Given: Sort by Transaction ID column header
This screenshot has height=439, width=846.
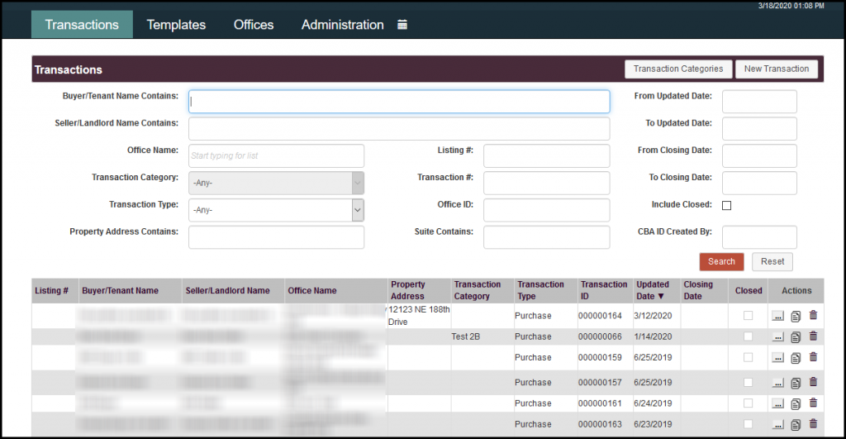Looking at the screenshot, I should click(604, 290).
